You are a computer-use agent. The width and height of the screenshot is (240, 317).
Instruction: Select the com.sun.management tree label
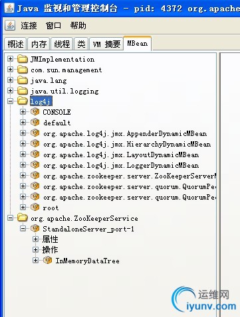66,70
